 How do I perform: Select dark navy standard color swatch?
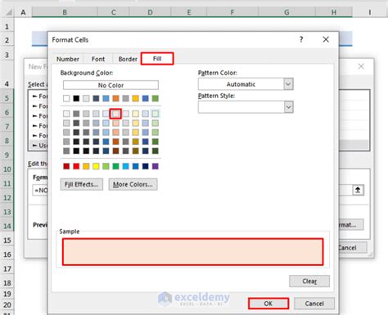tap(146, 166)
